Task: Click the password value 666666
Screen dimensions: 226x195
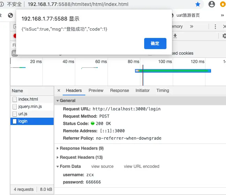Action: 93,182
